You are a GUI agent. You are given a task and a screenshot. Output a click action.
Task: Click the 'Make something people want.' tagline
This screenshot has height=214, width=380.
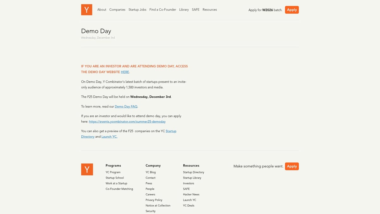(x=258, y=166)
